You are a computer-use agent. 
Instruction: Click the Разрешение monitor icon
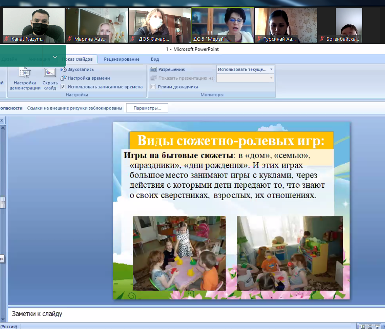tap(154, 70)
